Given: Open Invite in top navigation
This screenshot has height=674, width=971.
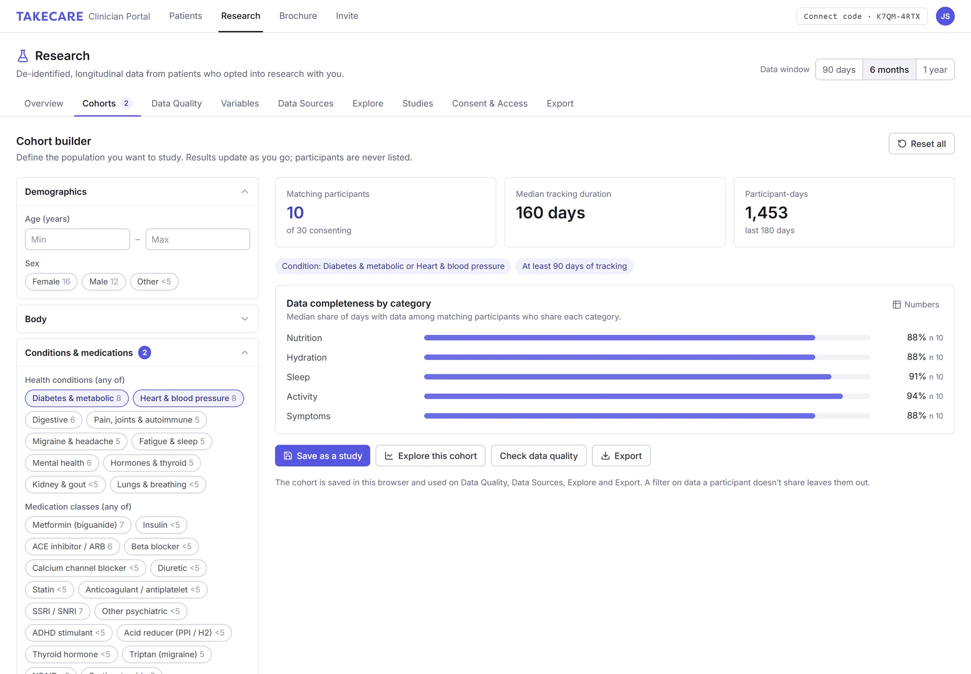Looking at the screenshot, I should (347, 16).
